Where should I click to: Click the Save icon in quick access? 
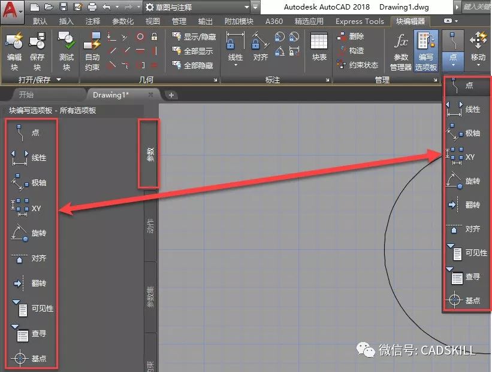(x=63, y=7)
